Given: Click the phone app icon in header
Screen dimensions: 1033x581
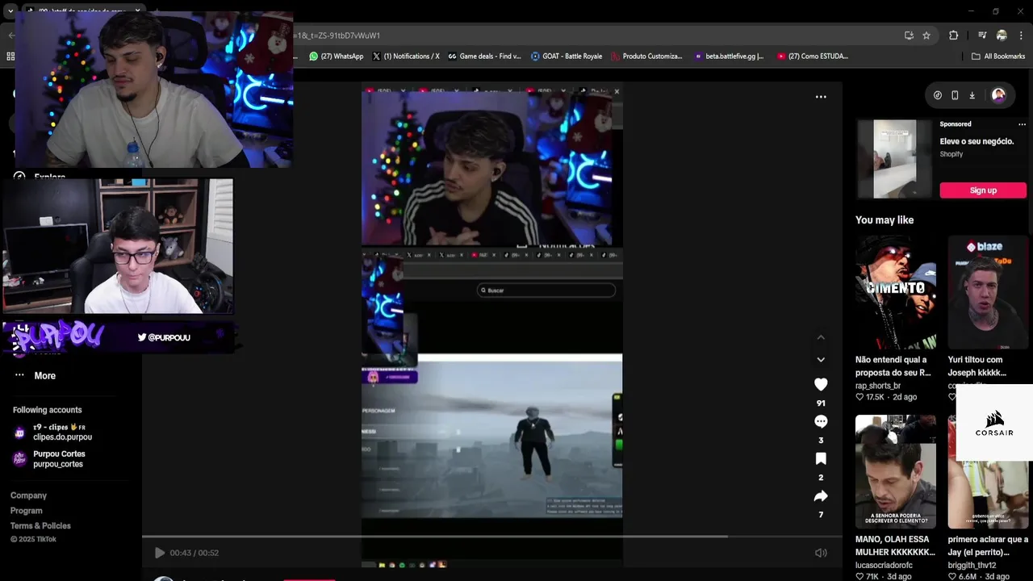Looking at the screenshot, I should click(955, 95).
